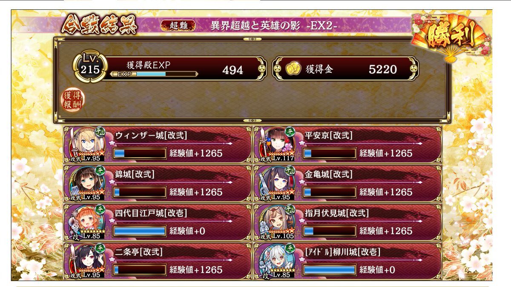The image size is (511, 287).
Task: Click 四代目江戸城 full experience bar
Action: pos(140,231)
